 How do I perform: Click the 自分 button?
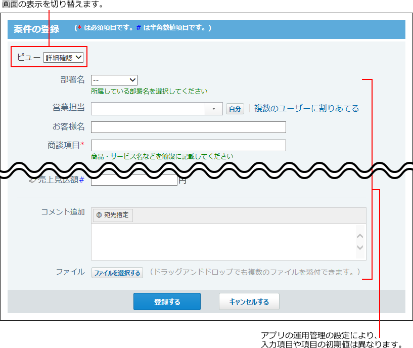tap(235, 109)
